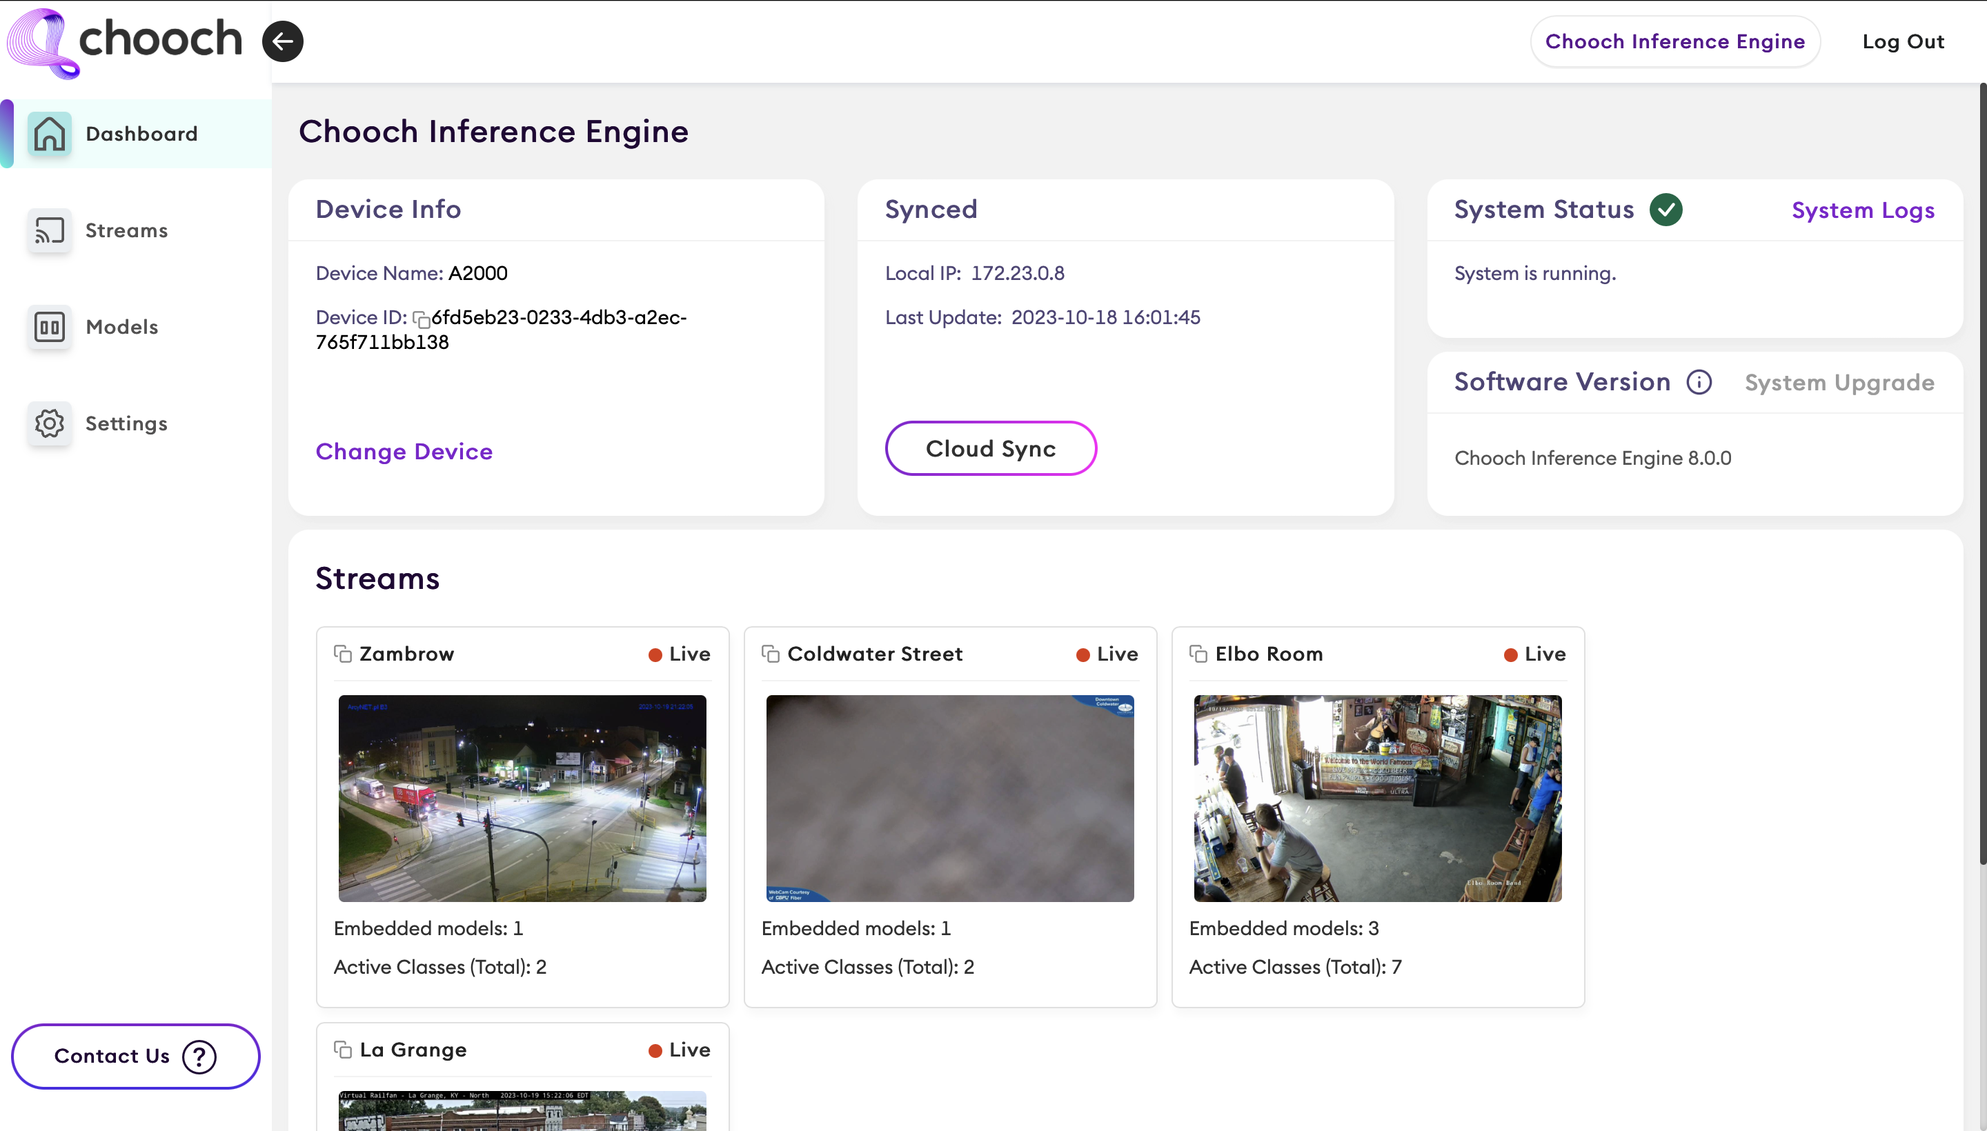
Task: Open Models page from sidebar
Action: [x=136, y=327]
